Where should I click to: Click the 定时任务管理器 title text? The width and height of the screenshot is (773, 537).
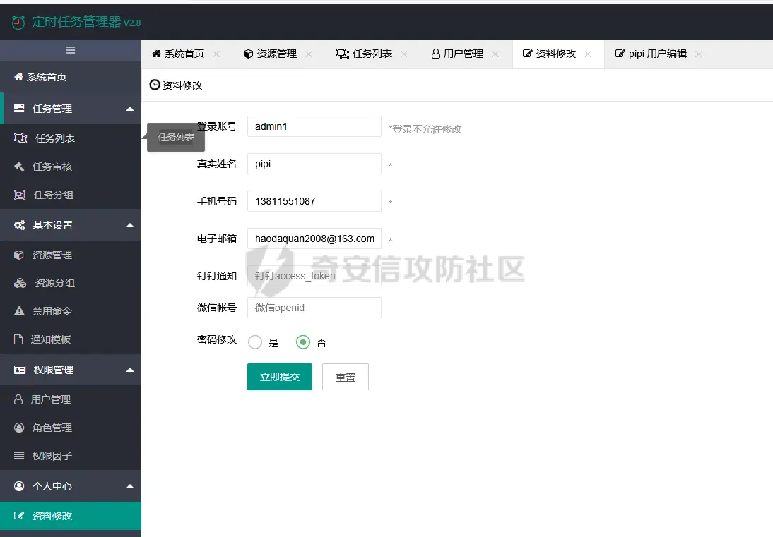tap(76, 22)
